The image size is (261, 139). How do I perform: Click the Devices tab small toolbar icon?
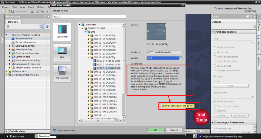8,27
